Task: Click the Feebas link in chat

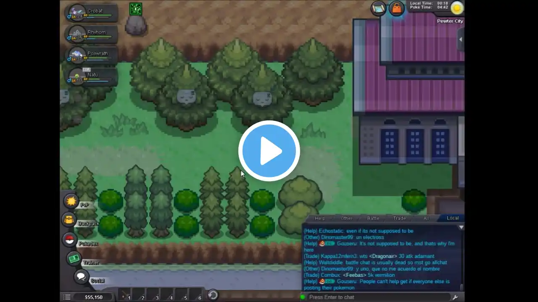Action: click(x=355, y=275)
